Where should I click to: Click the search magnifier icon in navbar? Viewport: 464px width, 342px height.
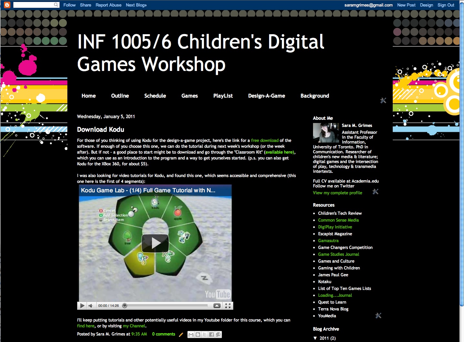[x=56, y=5]
